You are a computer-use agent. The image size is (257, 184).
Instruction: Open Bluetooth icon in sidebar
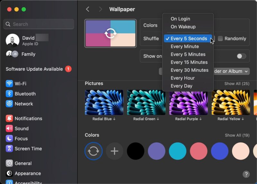[9, 94]
